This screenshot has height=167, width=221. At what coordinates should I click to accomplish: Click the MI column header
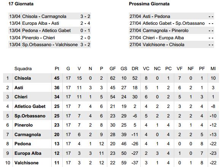(213, 69)
